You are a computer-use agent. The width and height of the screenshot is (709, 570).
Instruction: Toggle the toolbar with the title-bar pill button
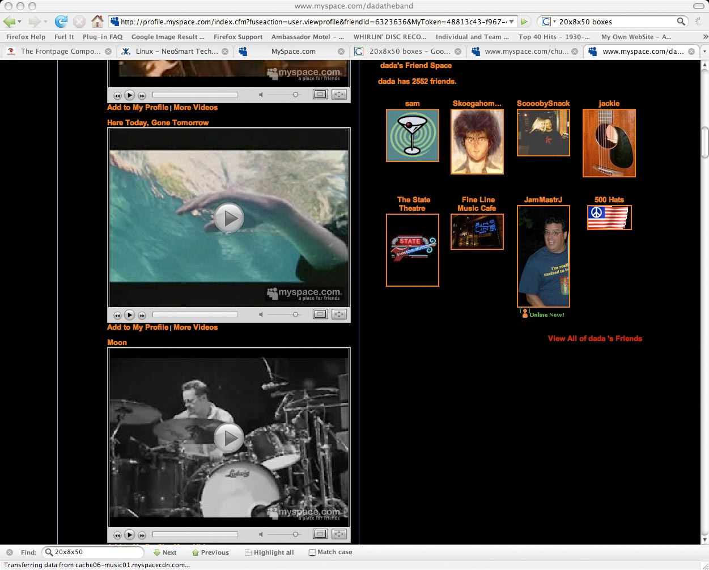click(x=698, y=6)
